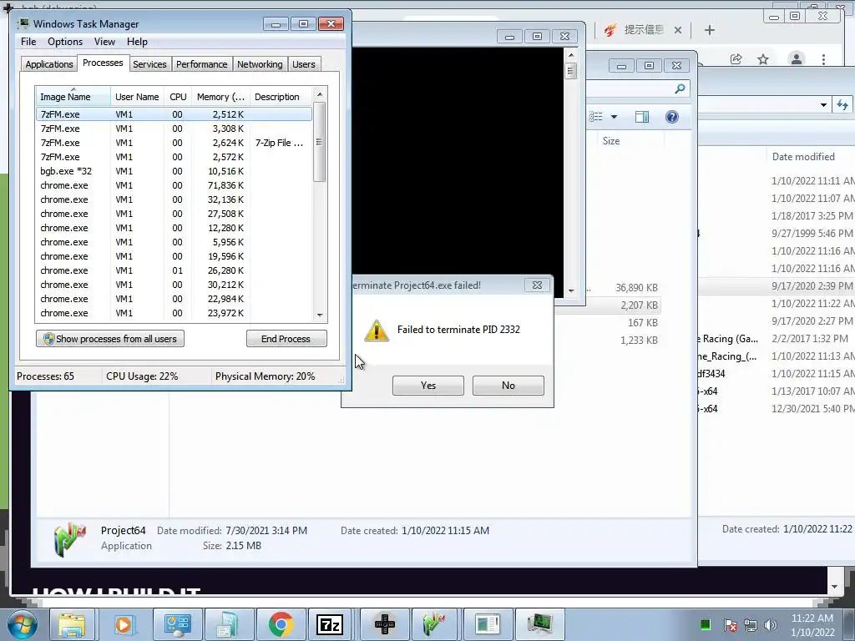
Task: Open the Options menu in Task Manager
Action: tap(65, 42)
